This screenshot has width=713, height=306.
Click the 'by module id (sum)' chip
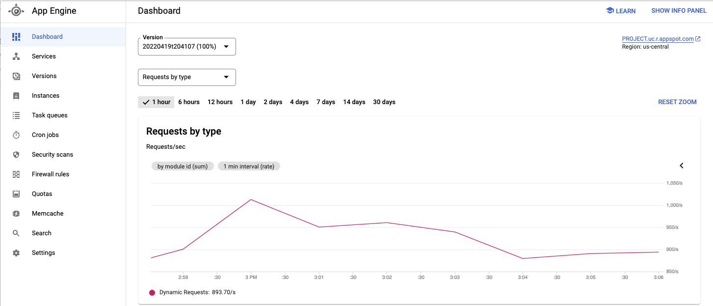(x=183, y=167)
